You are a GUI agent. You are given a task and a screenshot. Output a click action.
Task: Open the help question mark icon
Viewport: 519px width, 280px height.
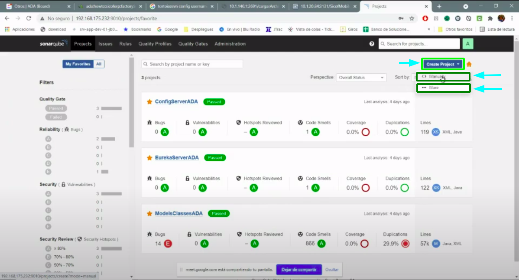tap(372, 44)
